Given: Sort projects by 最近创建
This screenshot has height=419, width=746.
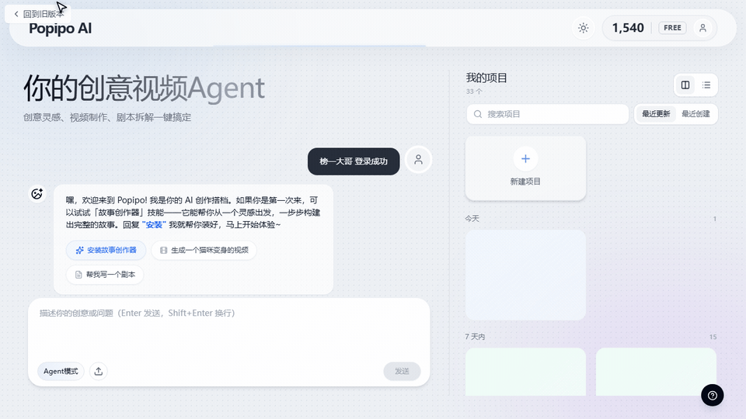Looking at the screenshot, I should (695, 114).
